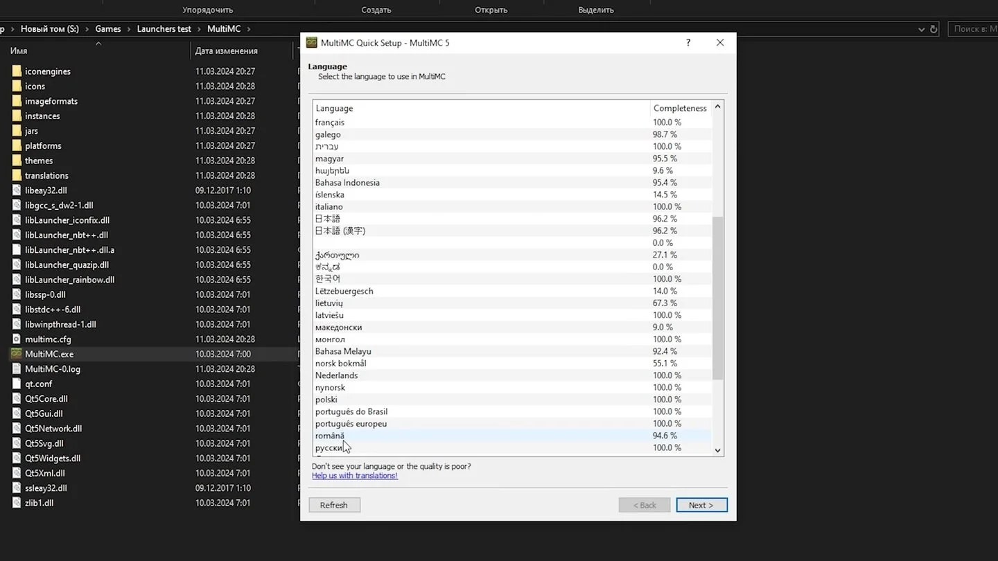998x561 pixels.
Task: Sort the list by the Language column header
Action: pyautogui.click(x=481, y=108)
